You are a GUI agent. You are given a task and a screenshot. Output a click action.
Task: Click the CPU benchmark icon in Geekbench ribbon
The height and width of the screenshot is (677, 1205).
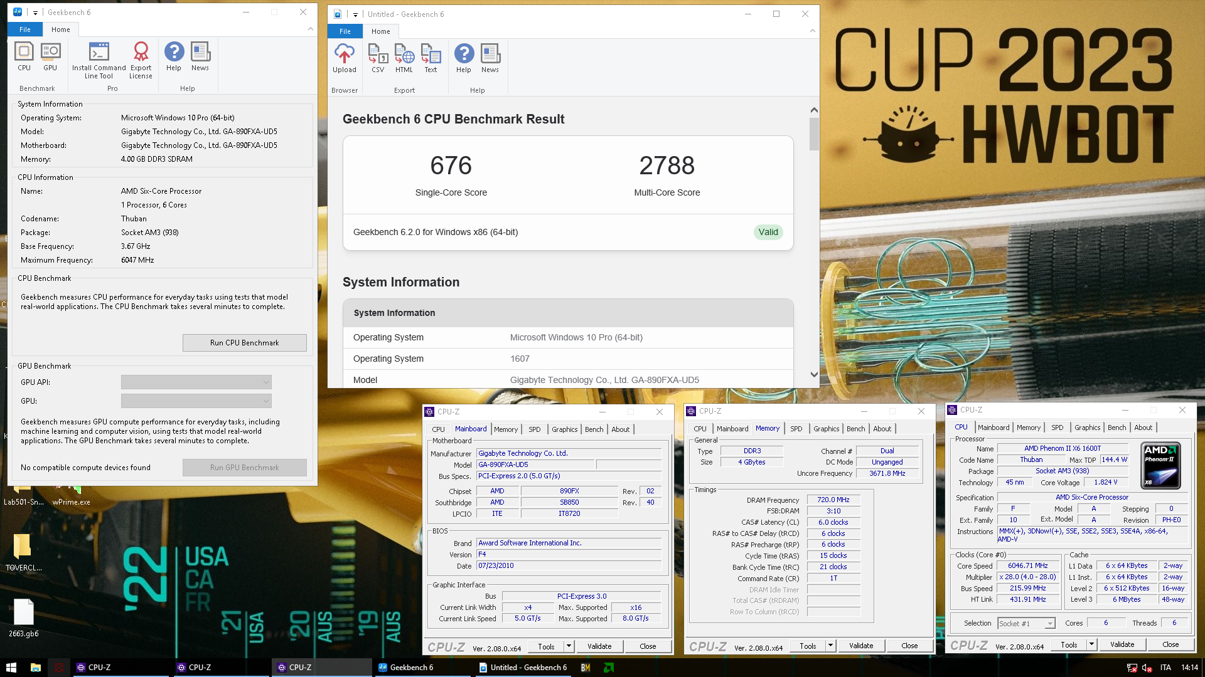[24, 56]
